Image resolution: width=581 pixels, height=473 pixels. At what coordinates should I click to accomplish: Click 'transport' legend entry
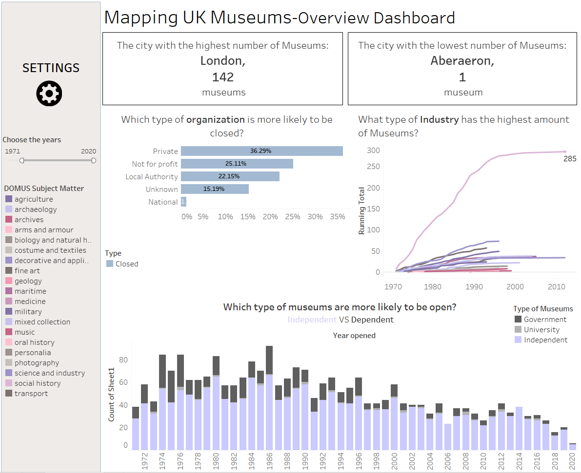coord(31,394)
